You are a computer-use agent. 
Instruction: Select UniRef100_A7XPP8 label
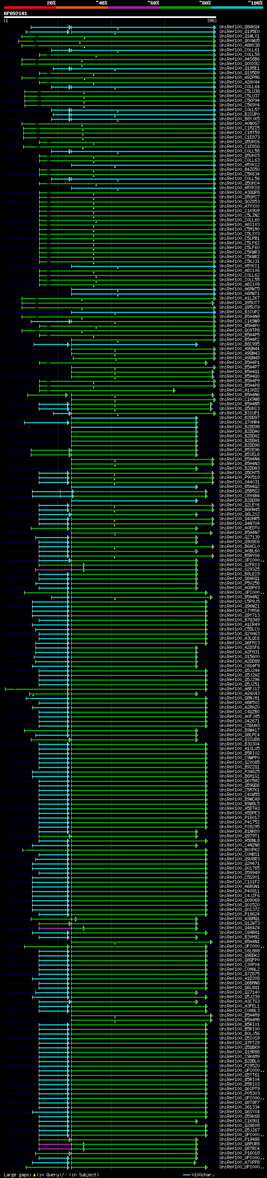[239, 1163]
